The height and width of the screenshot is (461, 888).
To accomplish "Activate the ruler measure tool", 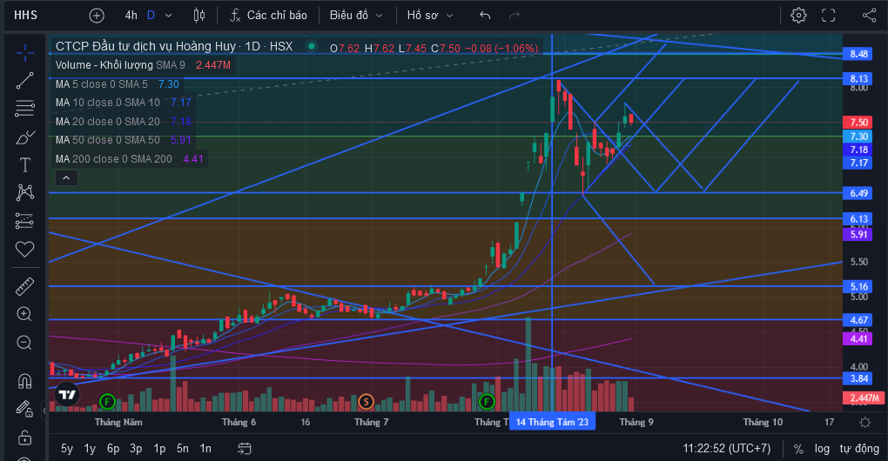I will tap(24, 287).
